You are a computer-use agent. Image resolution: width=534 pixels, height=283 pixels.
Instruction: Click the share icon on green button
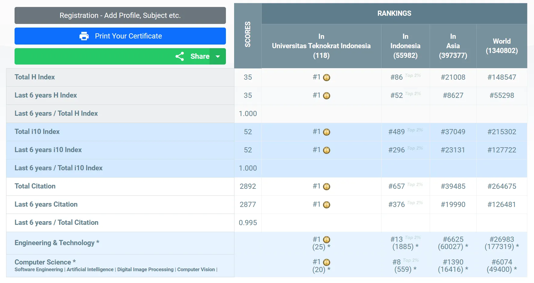180,56
